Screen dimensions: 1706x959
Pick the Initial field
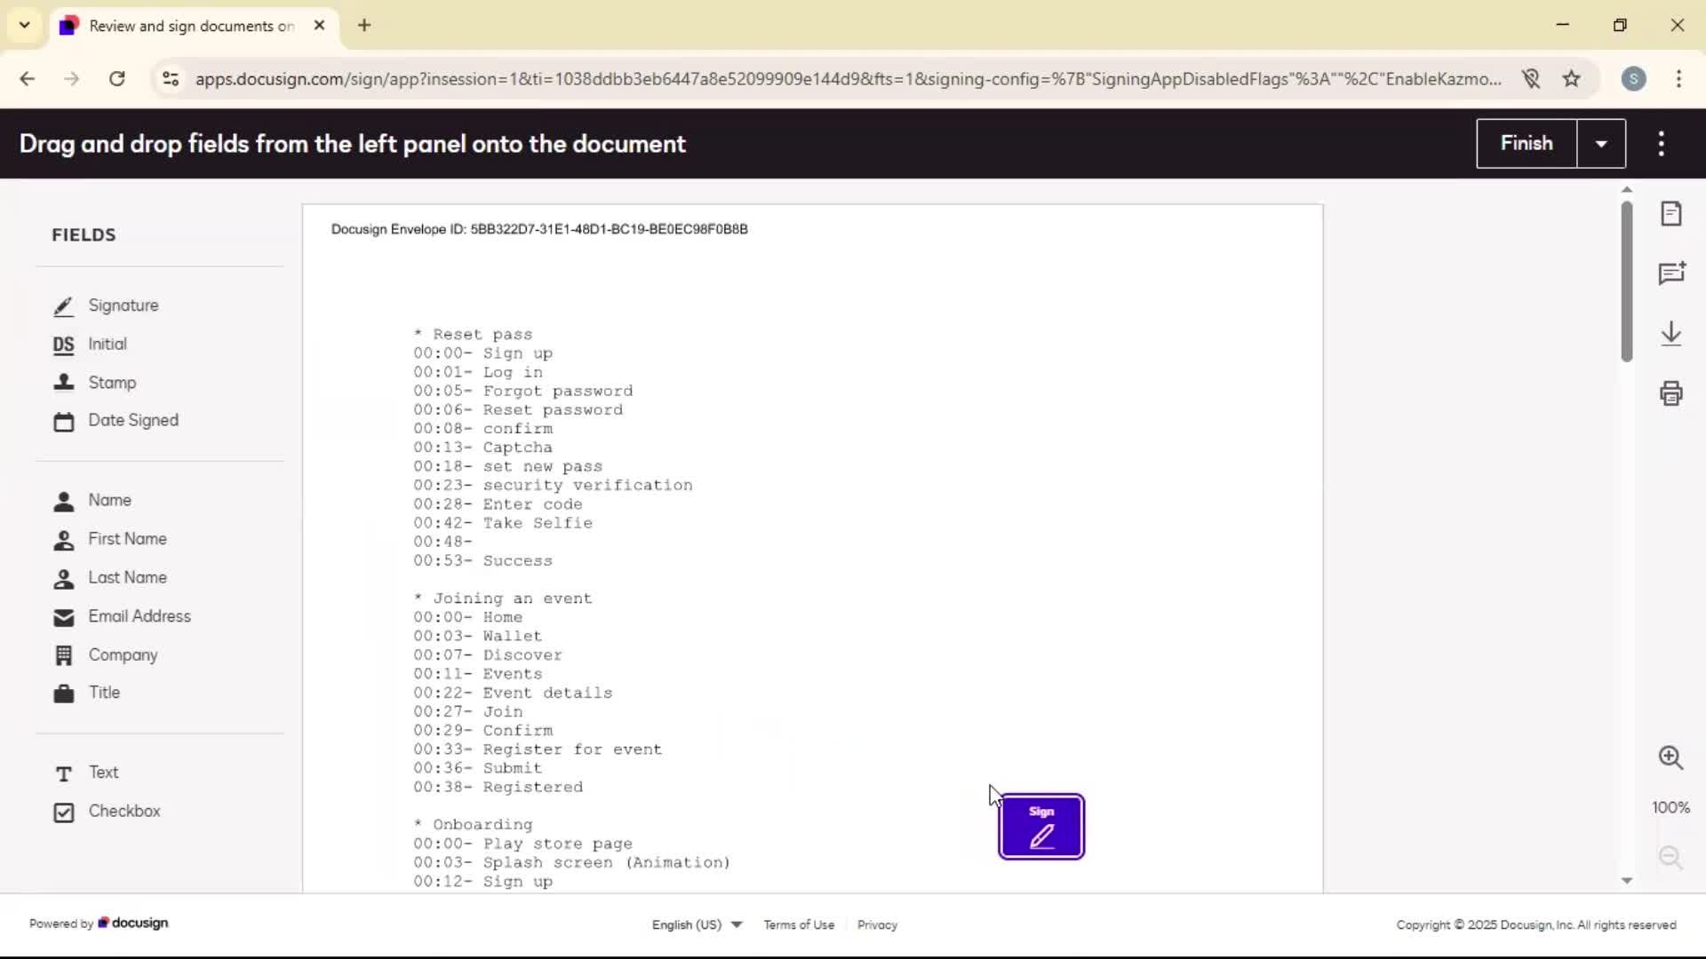pos(90,345)
